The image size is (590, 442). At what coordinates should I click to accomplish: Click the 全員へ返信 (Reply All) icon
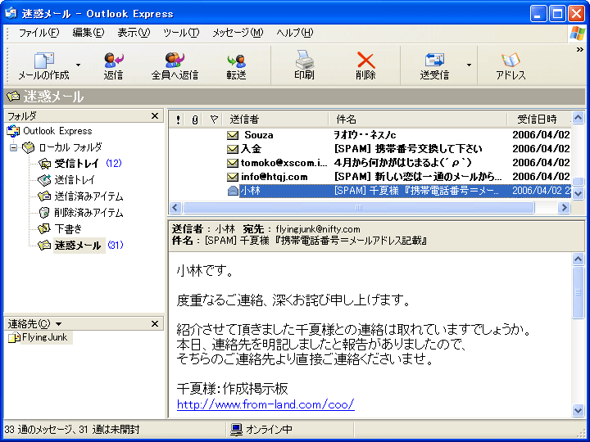[175, 60]
